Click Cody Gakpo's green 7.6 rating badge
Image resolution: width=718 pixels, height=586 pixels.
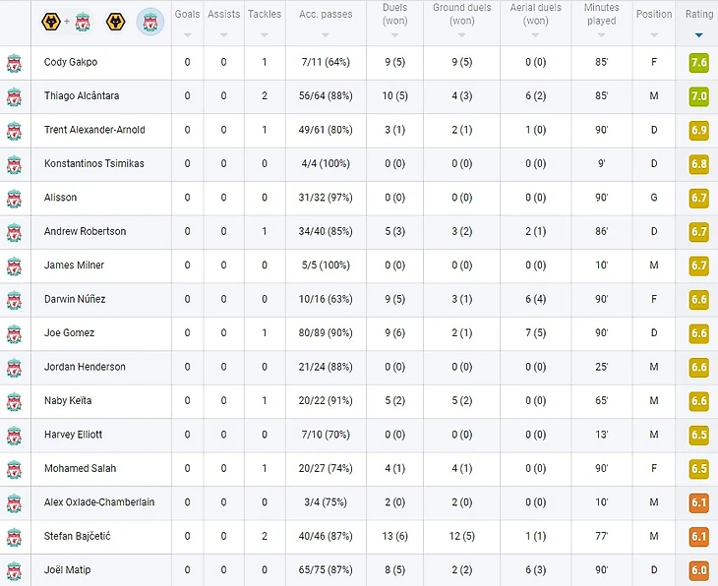698,63
